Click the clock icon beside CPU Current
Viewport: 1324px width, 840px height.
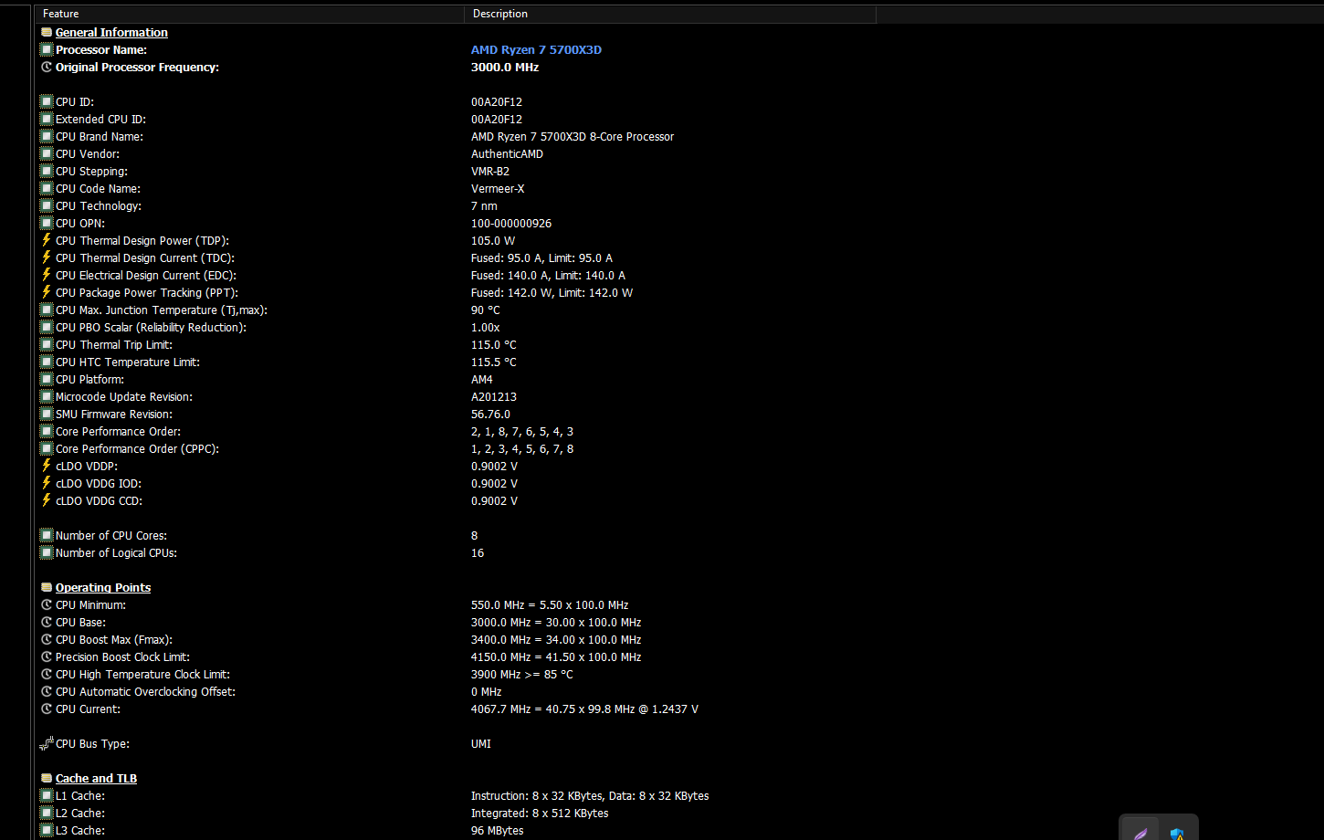pyautogui.click(x=47, y=709)
